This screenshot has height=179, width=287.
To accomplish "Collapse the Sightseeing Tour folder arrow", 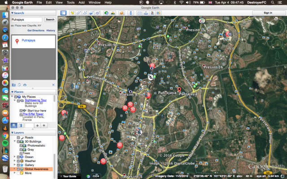I will click(15, 100).
